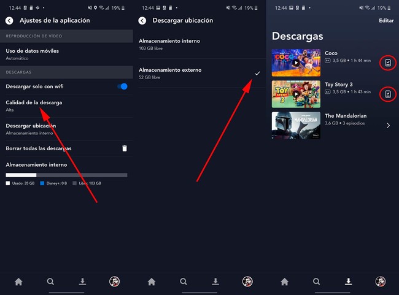This screenshot has height=295, width=399.
Task: Open search in middle screen bottom bar
Action: [184, 282]
